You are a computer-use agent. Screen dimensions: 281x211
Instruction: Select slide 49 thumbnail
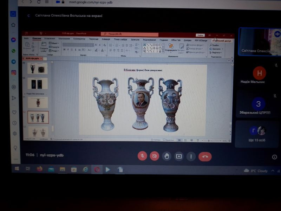(38, 68)
